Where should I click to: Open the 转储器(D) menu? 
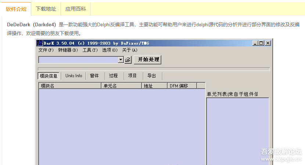pyautogui.click(x=68, y=50)
